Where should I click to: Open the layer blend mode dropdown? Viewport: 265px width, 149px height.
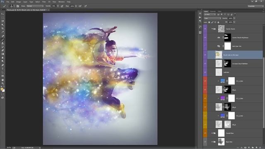[212, 18]
